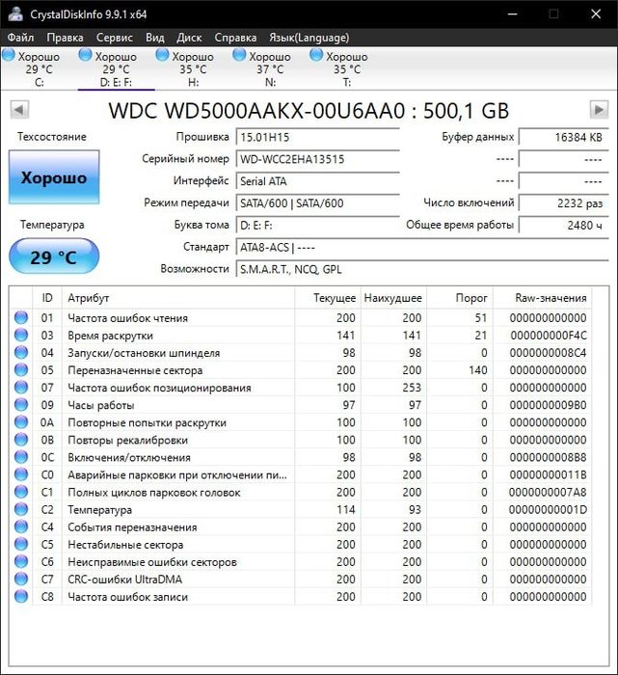Click status orb for attribute 0B

tap(21, 440)
